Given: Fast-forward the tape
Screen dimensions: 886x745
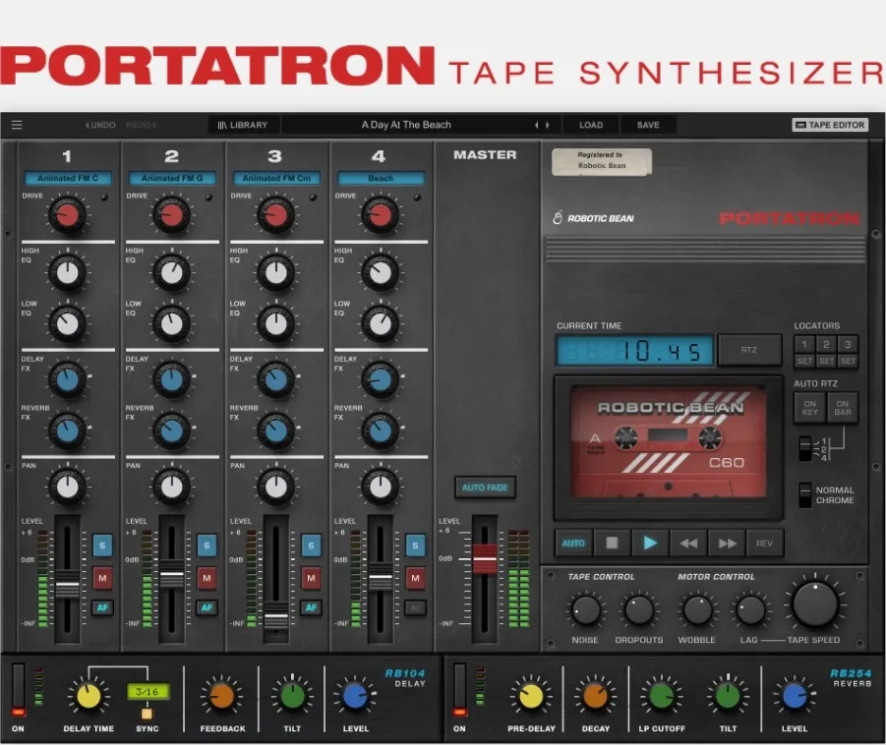Looking at the screenshot, I should click(x=727, y=544).
